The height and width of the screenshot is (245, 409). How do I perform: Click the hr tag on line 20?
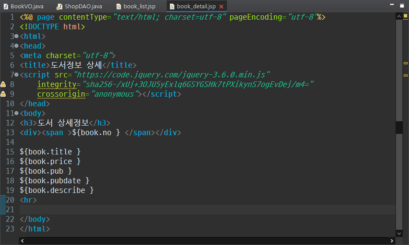[28, 200]
